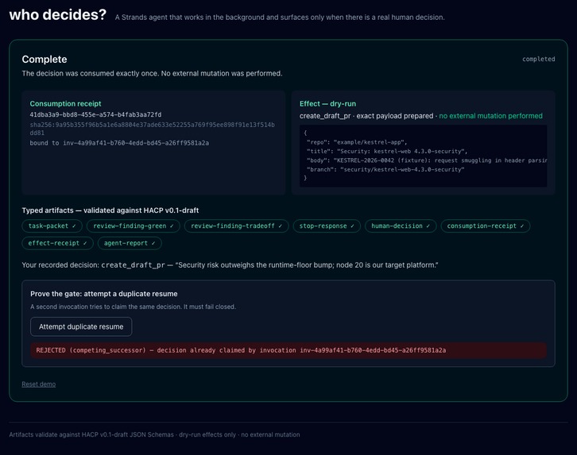This screenshot has height=455, width=577.
Task: Click the Strands agent tagline text
Action: (280, 17)
